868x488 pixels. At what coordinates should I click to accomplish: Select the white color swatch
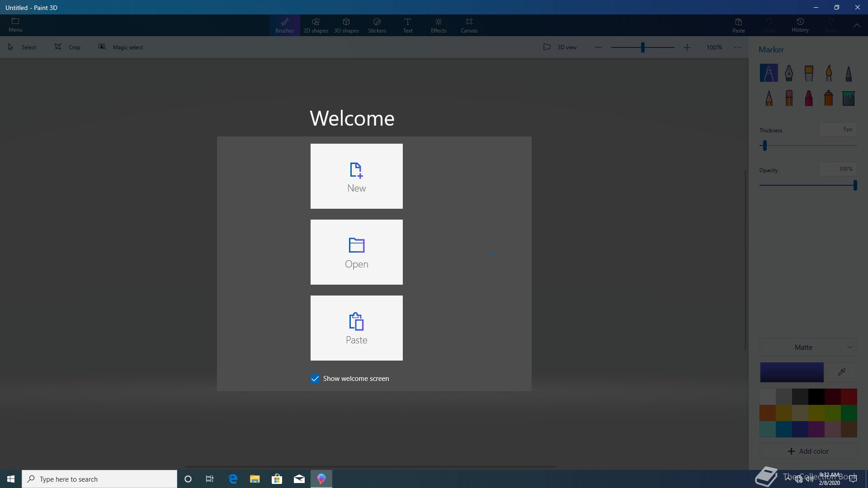[768, 397]
